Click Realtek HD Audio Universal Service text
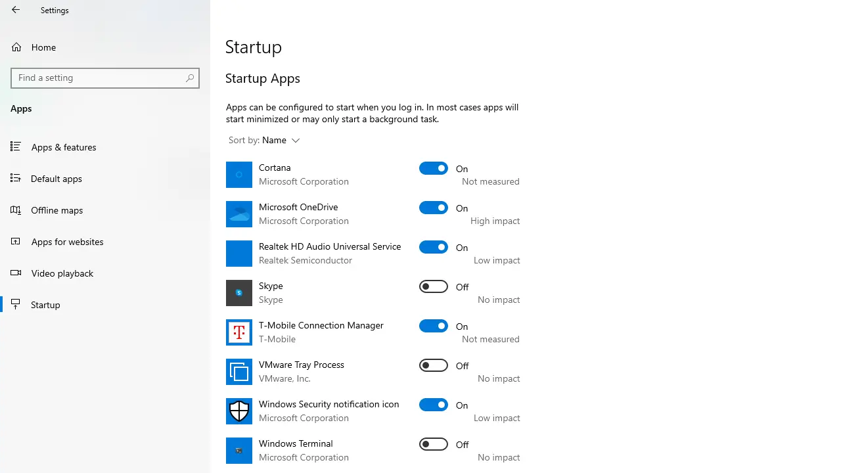The height and width of the screenshot is (473, 841). click(x=330, y=246)
